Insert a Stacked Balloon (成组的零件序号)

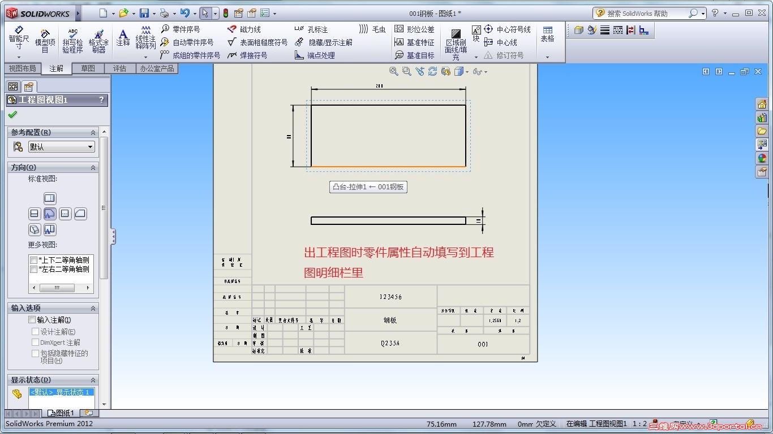190,55
